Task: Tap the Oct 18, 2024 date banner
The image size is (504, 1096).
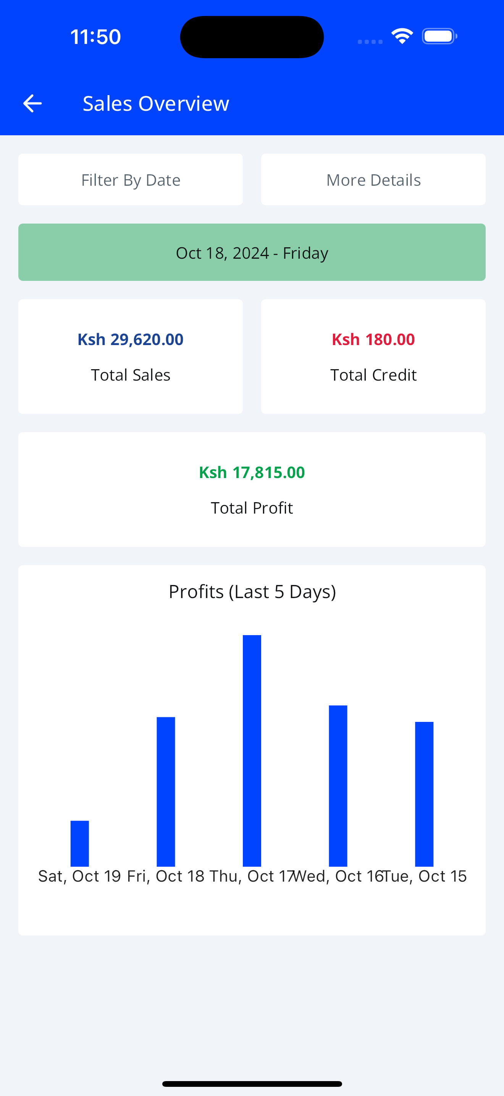Action: tap(252, 252)
